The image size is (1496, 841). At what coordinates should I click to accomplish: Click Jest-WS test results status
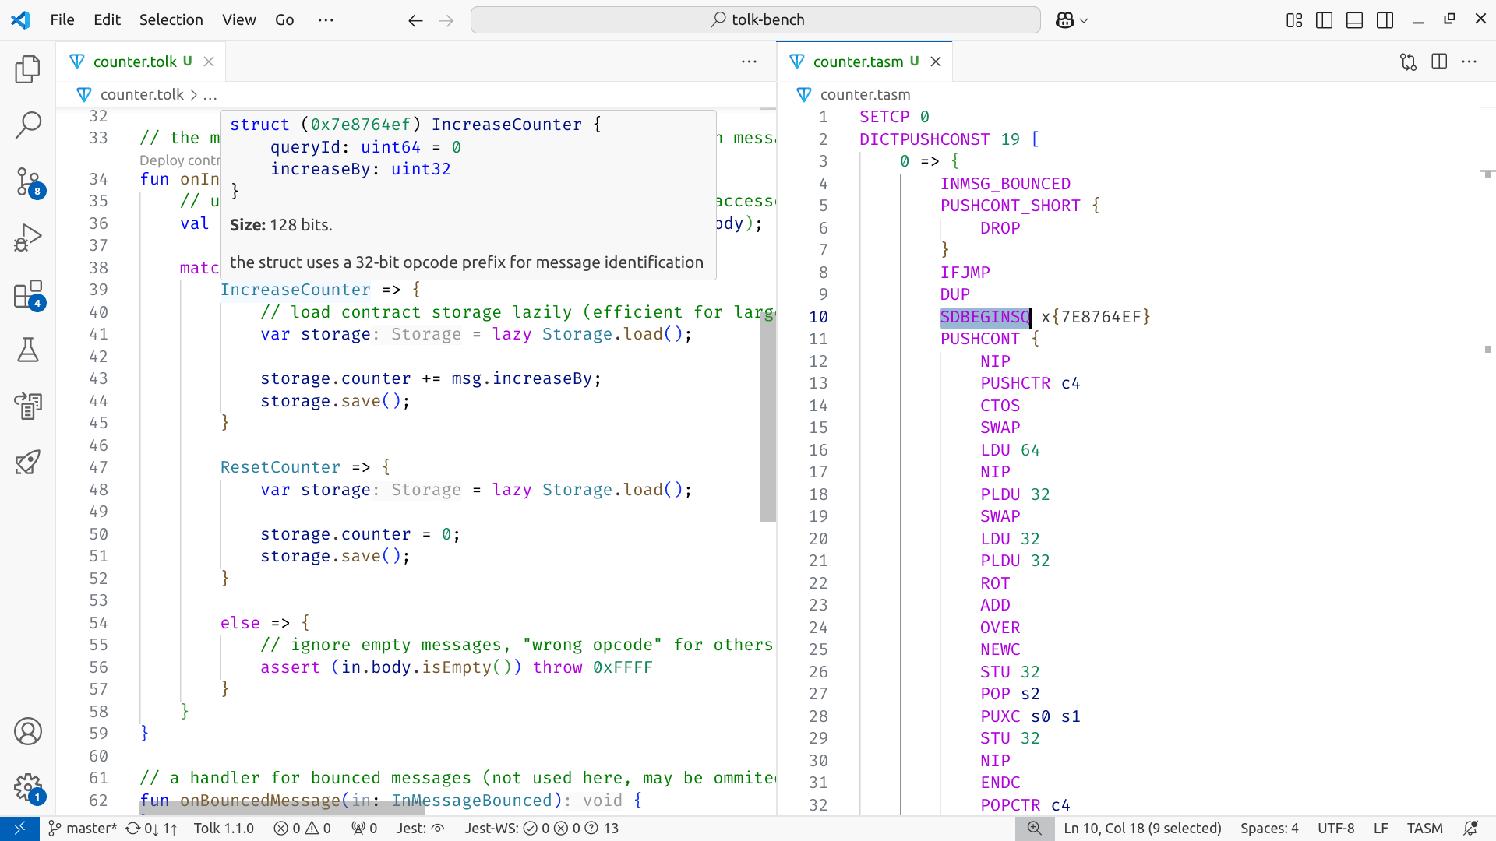click(x=542, y=829)
